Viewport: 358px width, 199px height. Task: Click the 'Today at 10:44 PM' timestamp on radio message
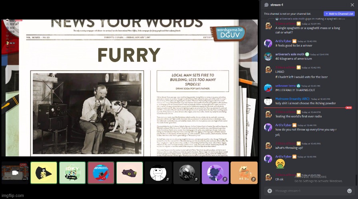coord(311,112)
